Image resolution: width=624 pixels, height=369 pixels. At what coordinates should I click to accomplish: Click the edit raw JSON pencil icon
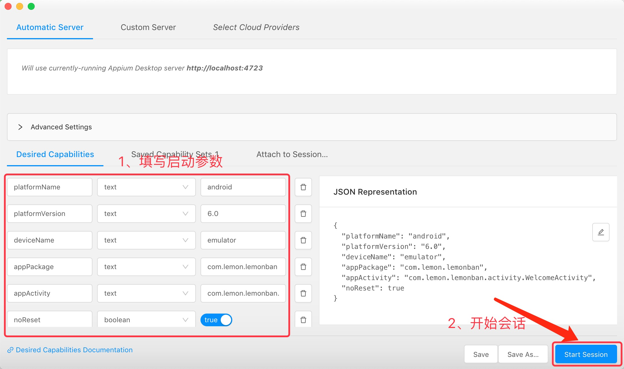click(601, 232)
